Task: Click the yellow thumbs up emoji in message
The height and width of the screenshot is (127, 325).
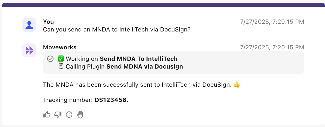Action: 237,85
